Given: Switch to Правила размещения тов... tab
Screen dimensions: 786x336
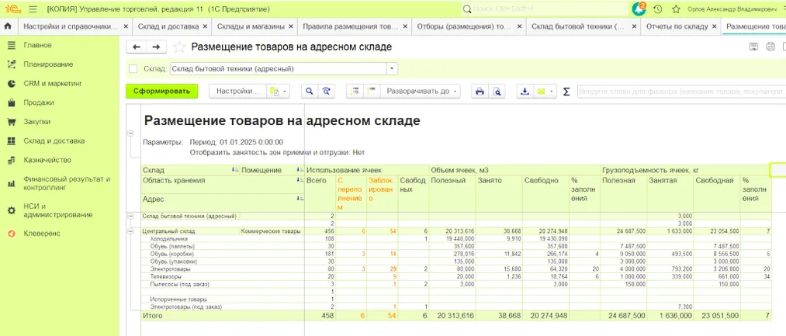Looking at the screenshot, I should pos(349,26).
